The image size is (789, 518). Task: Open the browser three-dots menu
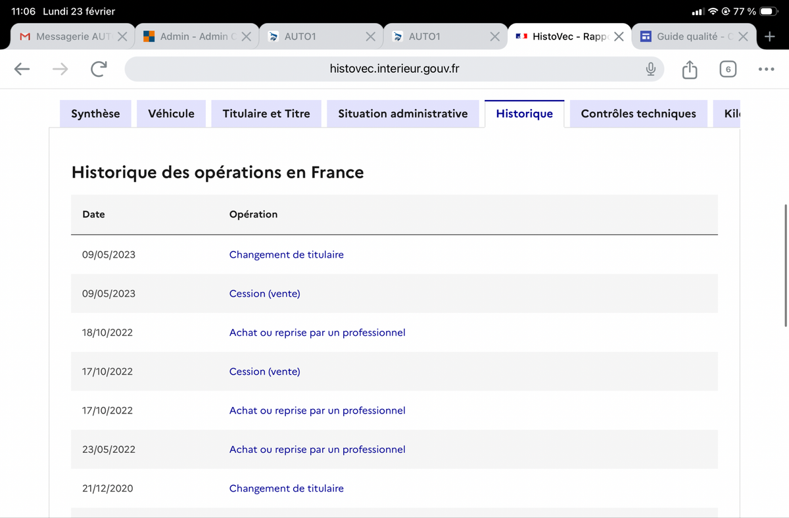pos(766,69)
